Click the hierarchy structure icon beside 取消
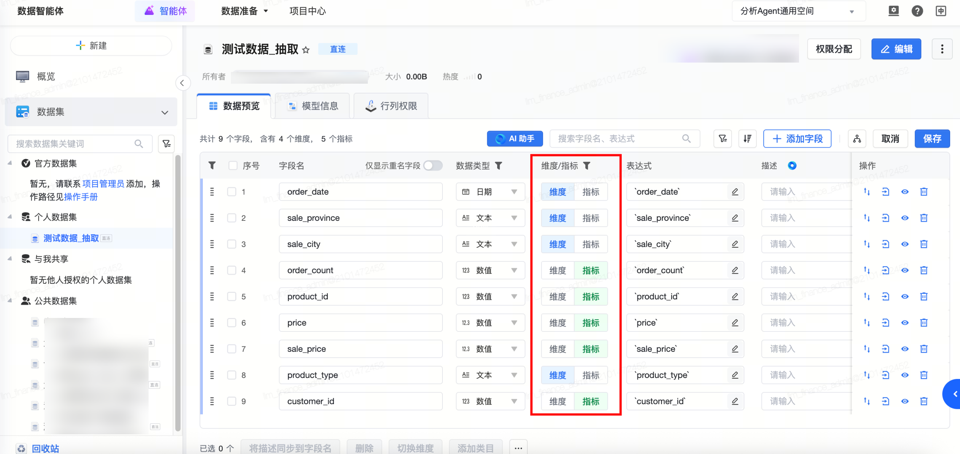 point(857,139)
